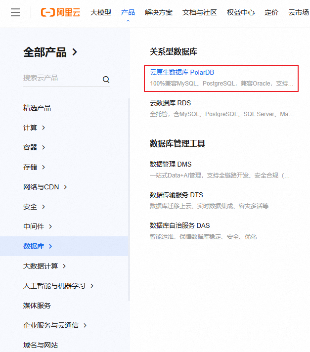Open the 大模型 nav item
Viewport: 310px width, 352px height.
point(101,12)
